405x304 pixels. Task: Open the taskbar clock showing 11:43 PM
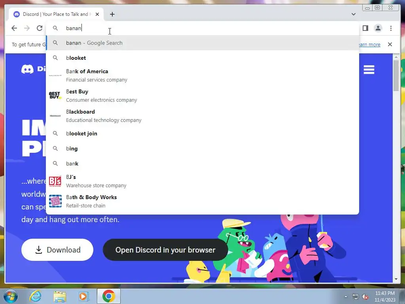click(385, 296)
